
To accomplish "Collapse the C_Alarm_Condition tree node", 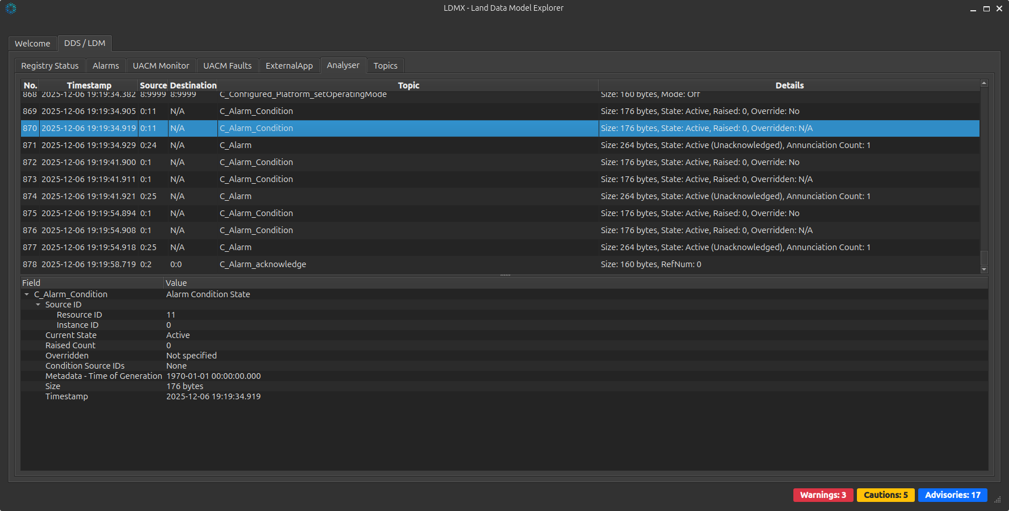I will (26, 294).
